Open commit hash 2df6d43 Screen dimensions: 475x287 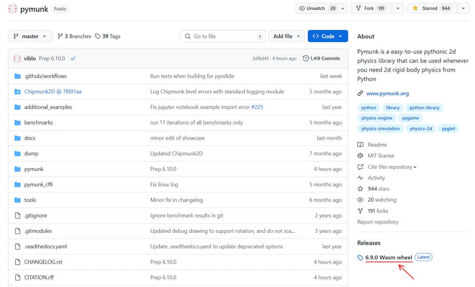pyautogui.click(x=260, y=59)
